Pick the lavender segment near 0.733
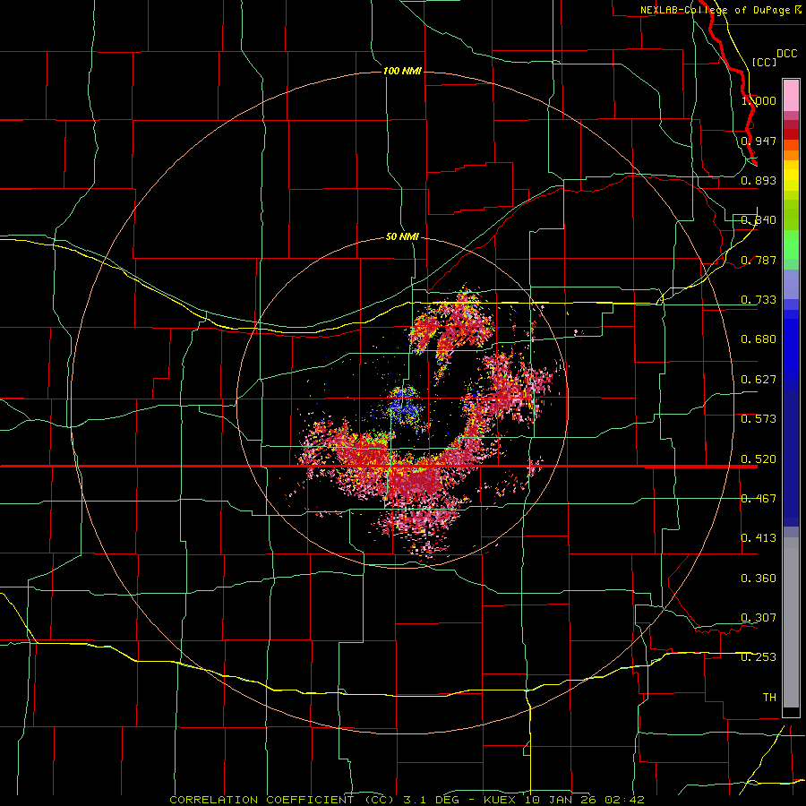This screenshot has width=806, height=806. 791,284
